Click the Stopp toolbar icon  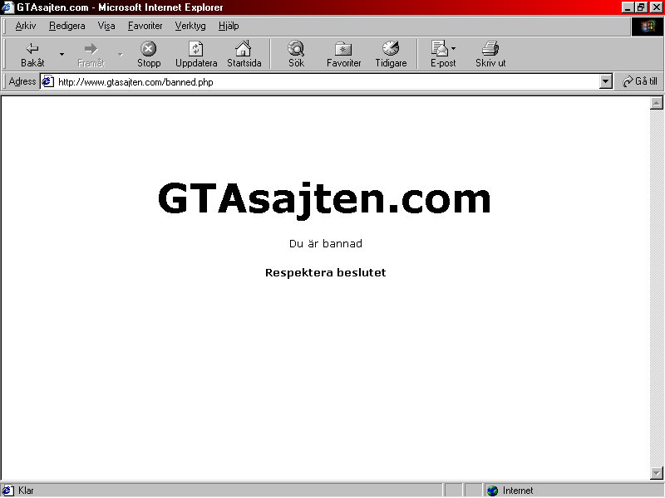pyautogui.click(x=149, y=49)
